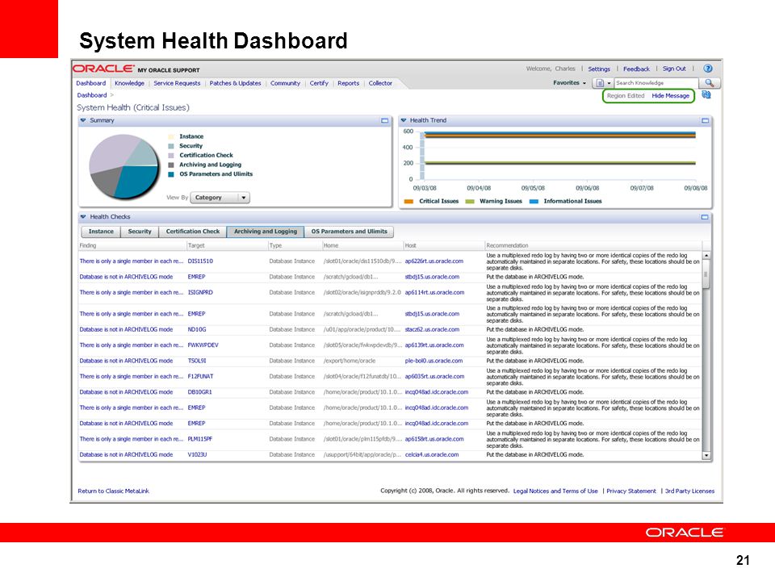Open Legal Notices and Terms of Use
Image resolution: width=775 pixels, height=581 pixels.
tap(555, 491)
